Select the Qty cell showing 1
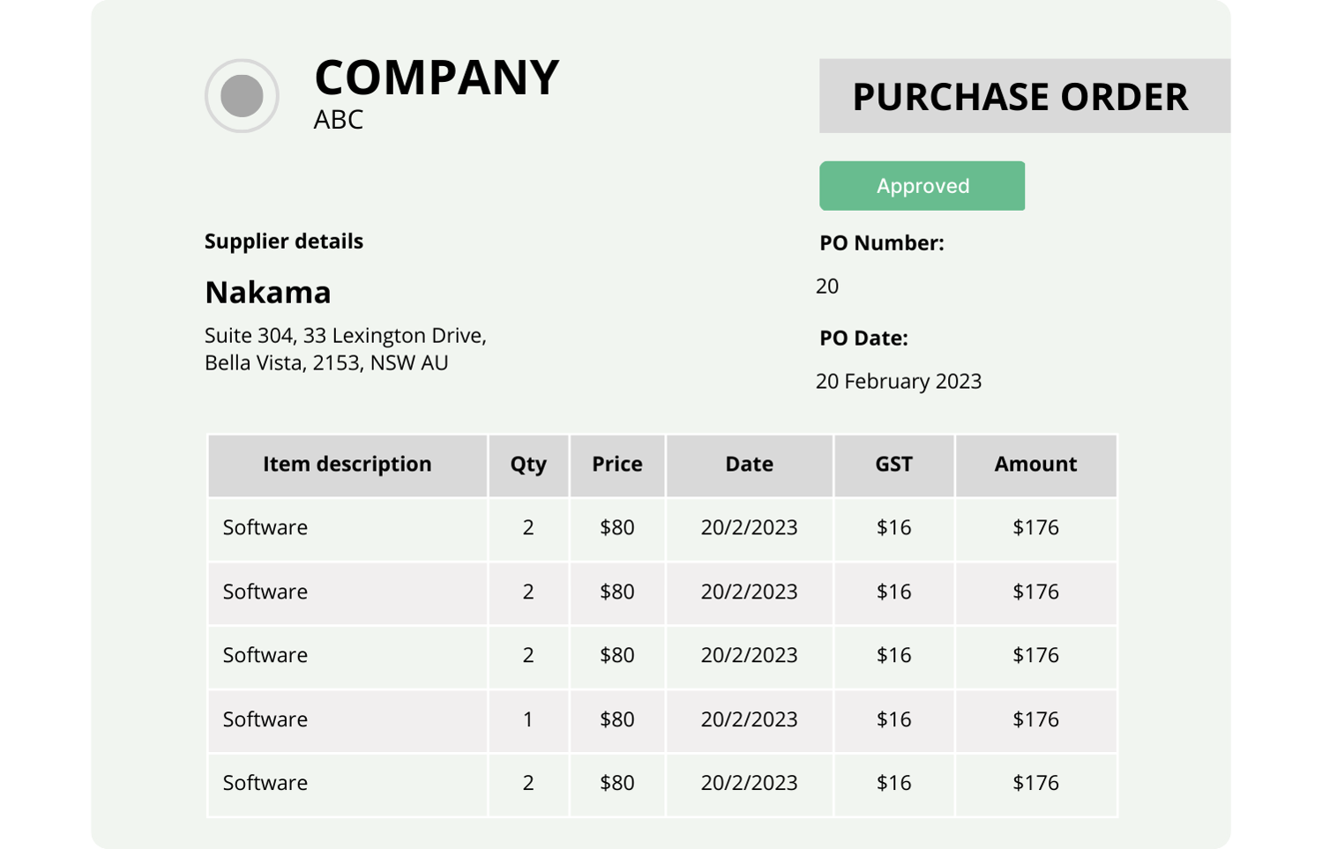The height and width of the screenshot is (849, 1322). 528,719
